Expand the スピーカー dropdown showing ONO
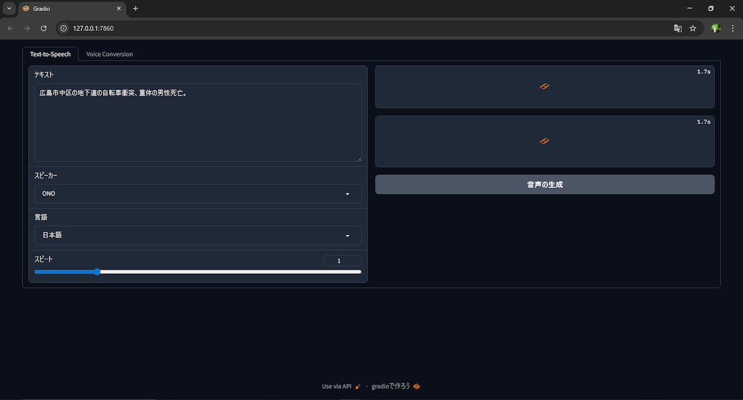 [x=198, y=194]
